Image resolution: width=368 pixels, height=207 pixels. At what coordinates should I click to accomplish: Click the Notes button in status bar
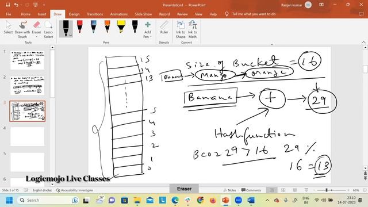click(x=229, y=190)
